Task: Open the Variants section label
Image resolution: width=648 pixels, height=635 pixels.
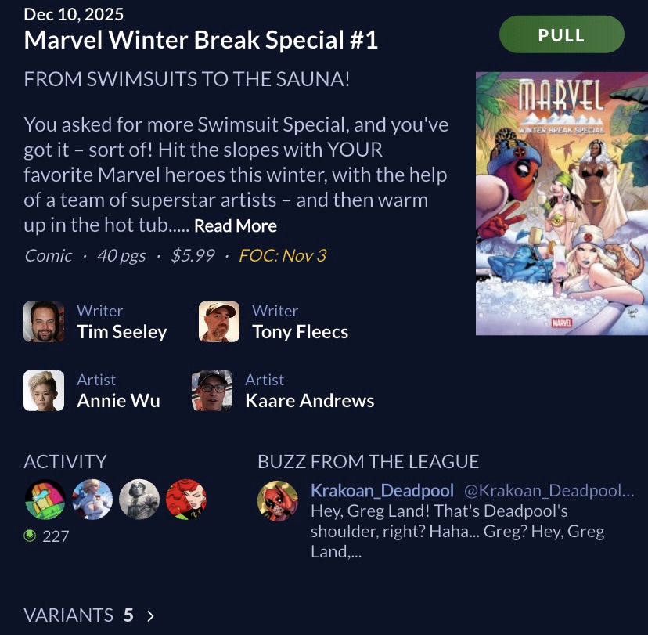Action: (69, 615)
